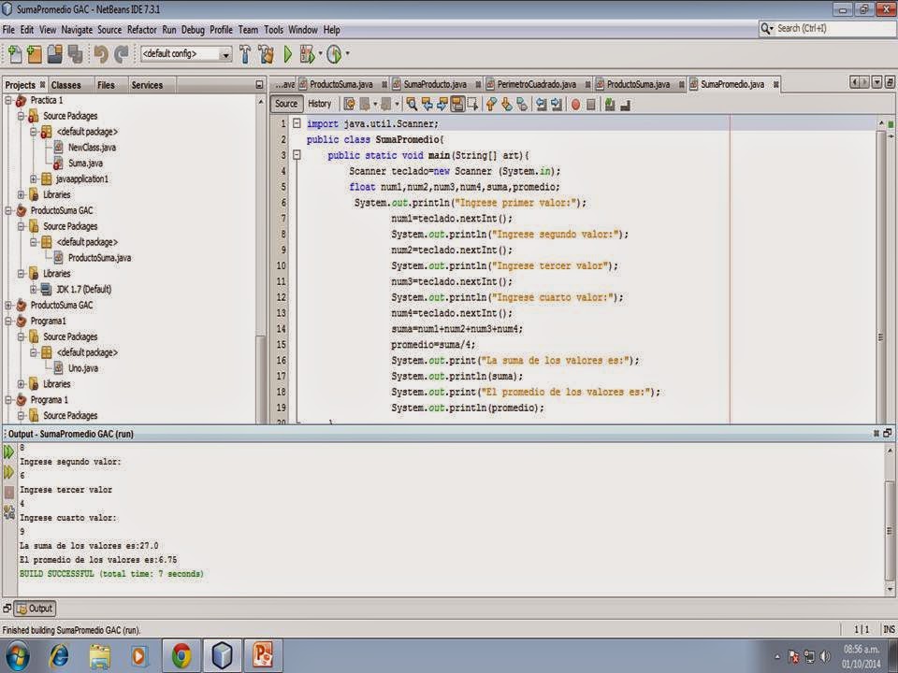This screenshot has height=673, width=898.
Task: Open the default config dropdown
Action: [x=224, y=54]
